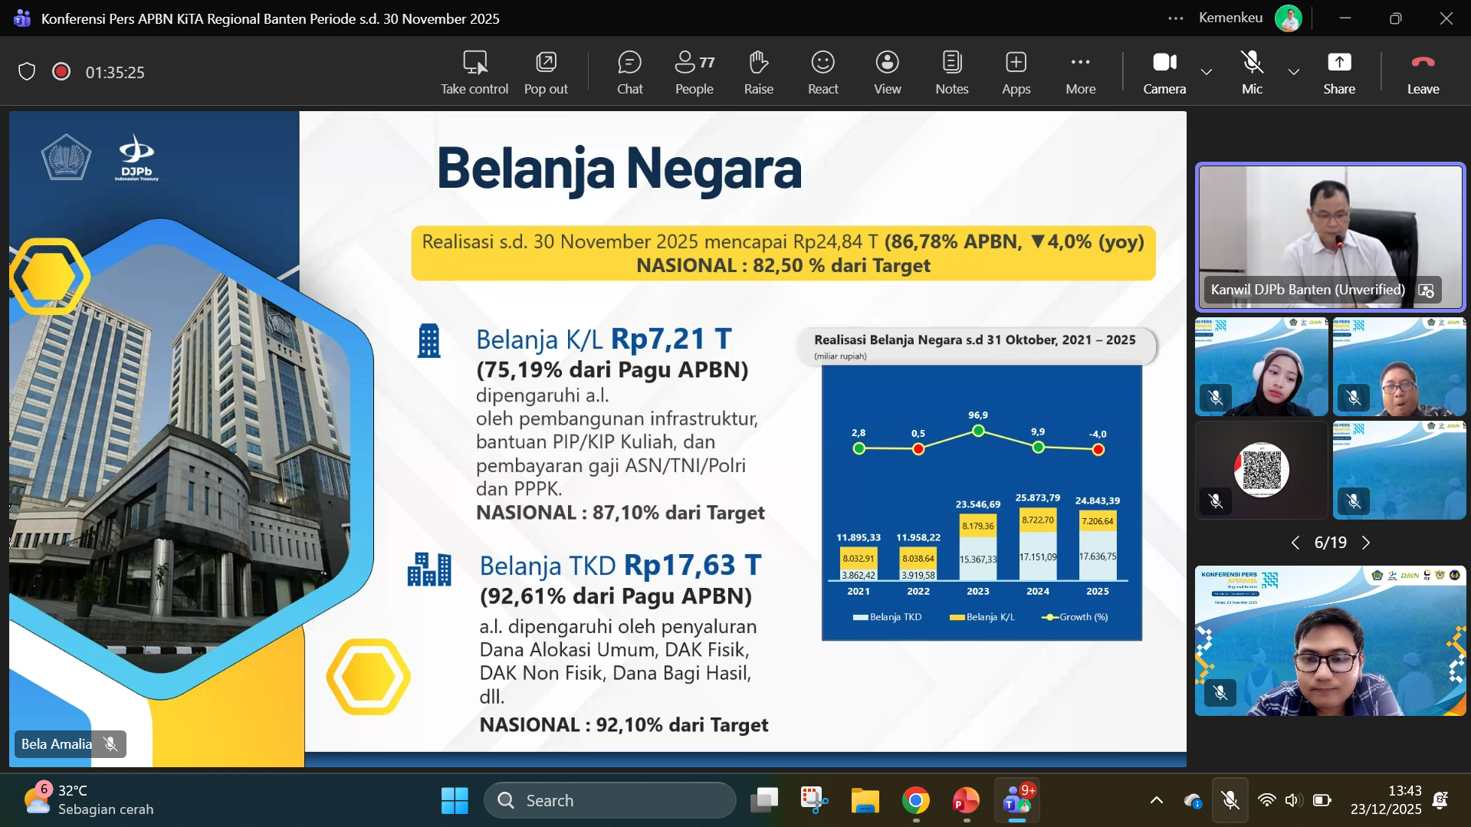Raise your hand

[758, 71]
